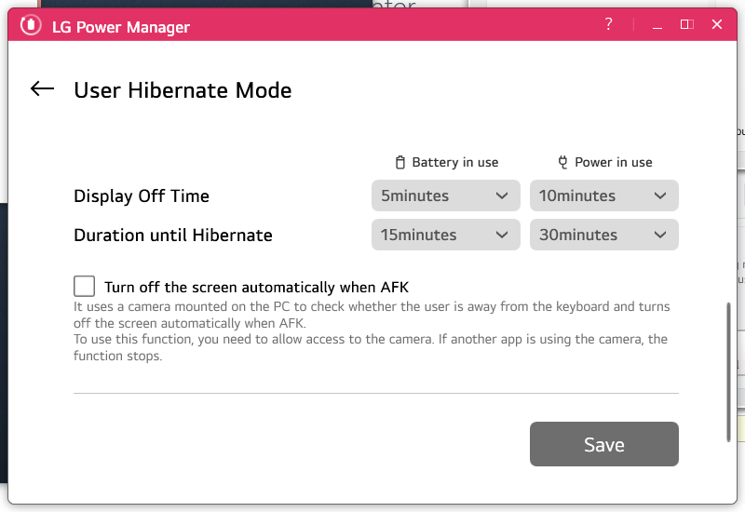
Task: Minimize the LG Power Manager window
Action: pyautogui.click(x=655, y=24)
